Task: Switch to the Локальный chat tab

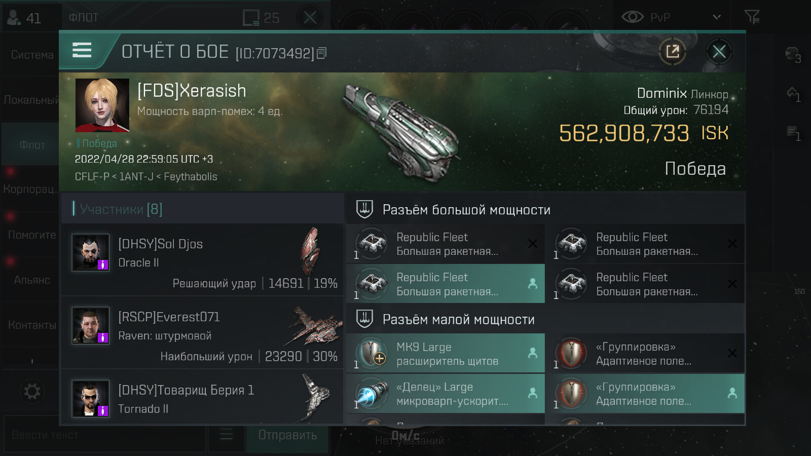Action: tap(30, 100)
